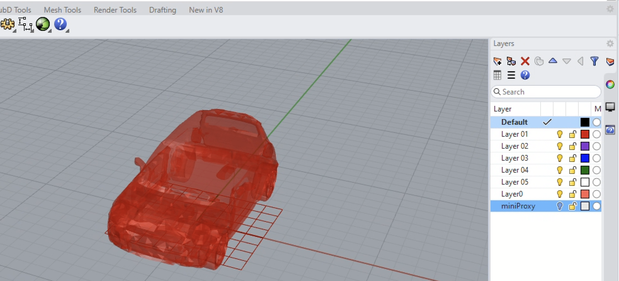Turn on the miniProxy layer light bulb

coord(559,206)
